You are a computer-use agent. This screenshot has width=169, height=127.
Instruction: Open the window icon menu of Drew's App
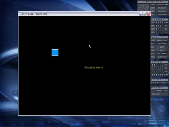(x=20, y=14)
